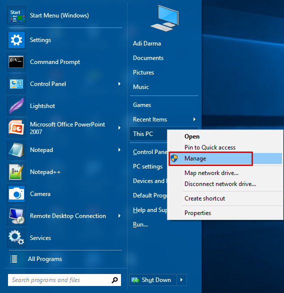The height and width of the screenshot is (293, 284).
Task: Click Recent Items label
Action: tap(150, 119)
